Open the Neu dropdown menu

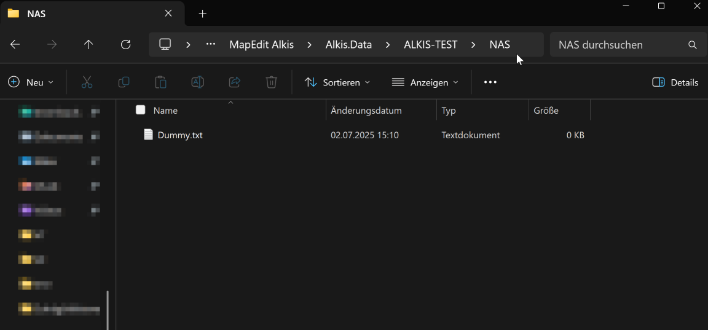coord(31,82)
